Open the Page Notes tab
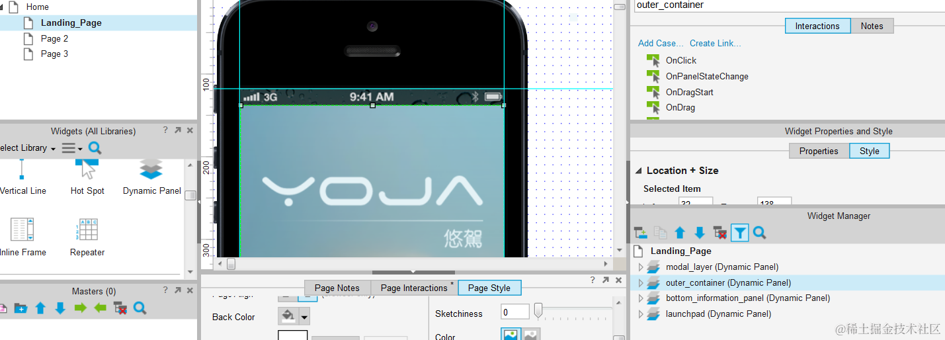Screen dimensions: 945x340 (337, 288)
